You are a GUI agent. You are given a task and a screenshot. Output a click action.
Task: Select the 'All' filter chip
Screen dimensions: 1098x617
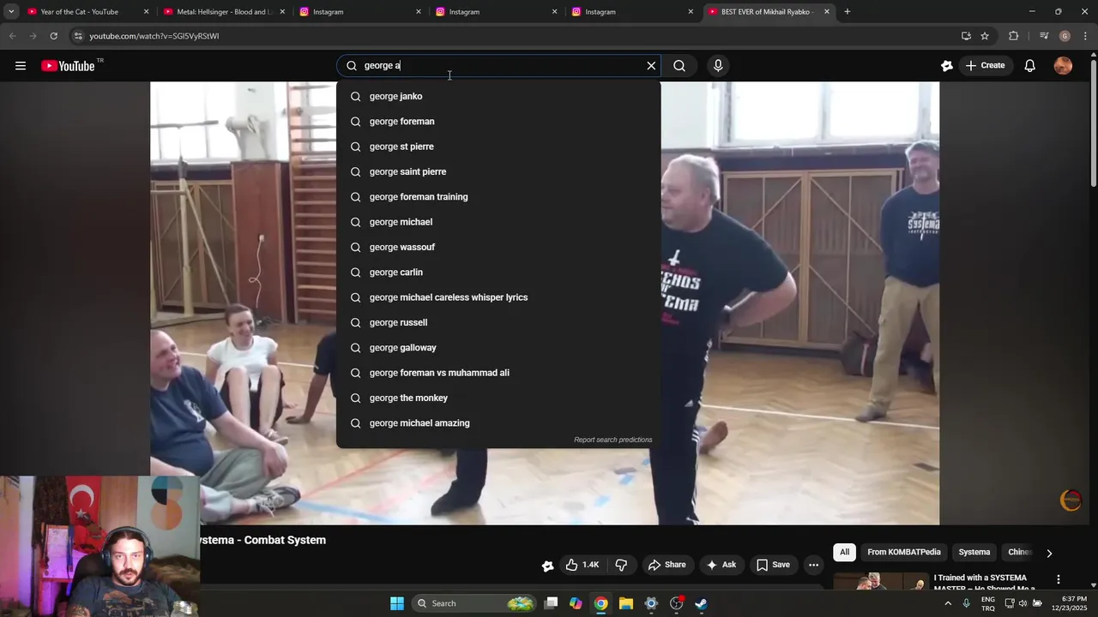[x=844, y=553]
